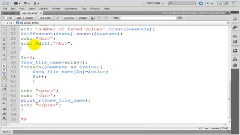Click the document Title input field

pyautogui.click(x=148, y=18)
